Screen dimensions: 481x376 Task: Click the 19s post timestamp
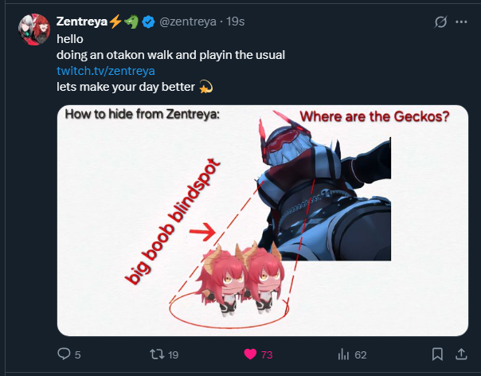(x=236, y=22)
